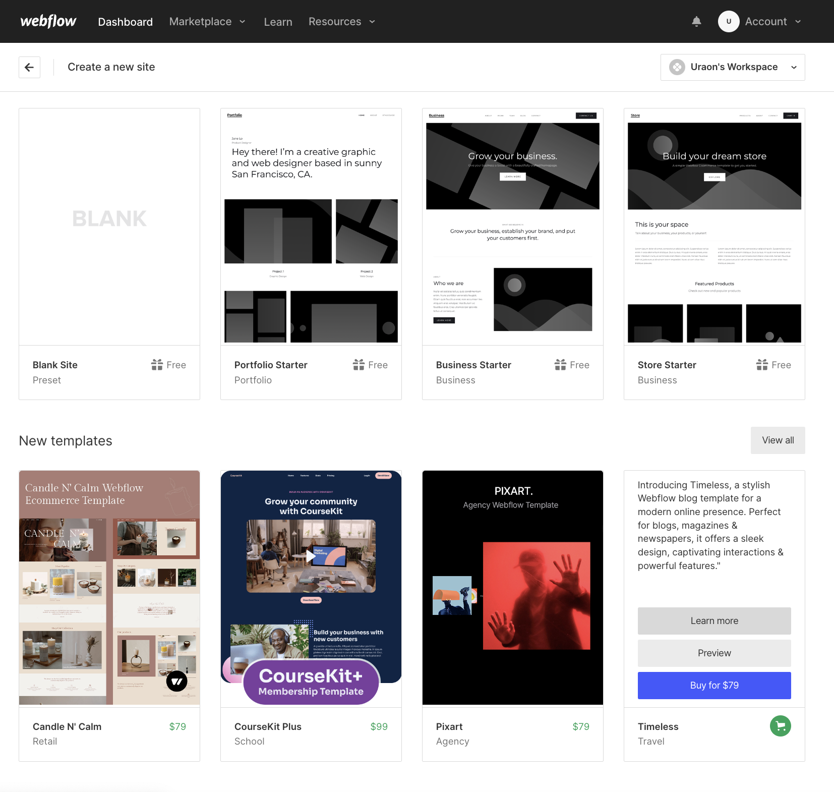Screen dimensions: 834x792
Task: Click the Create a new site heading
Action: [x=111, y=67]
